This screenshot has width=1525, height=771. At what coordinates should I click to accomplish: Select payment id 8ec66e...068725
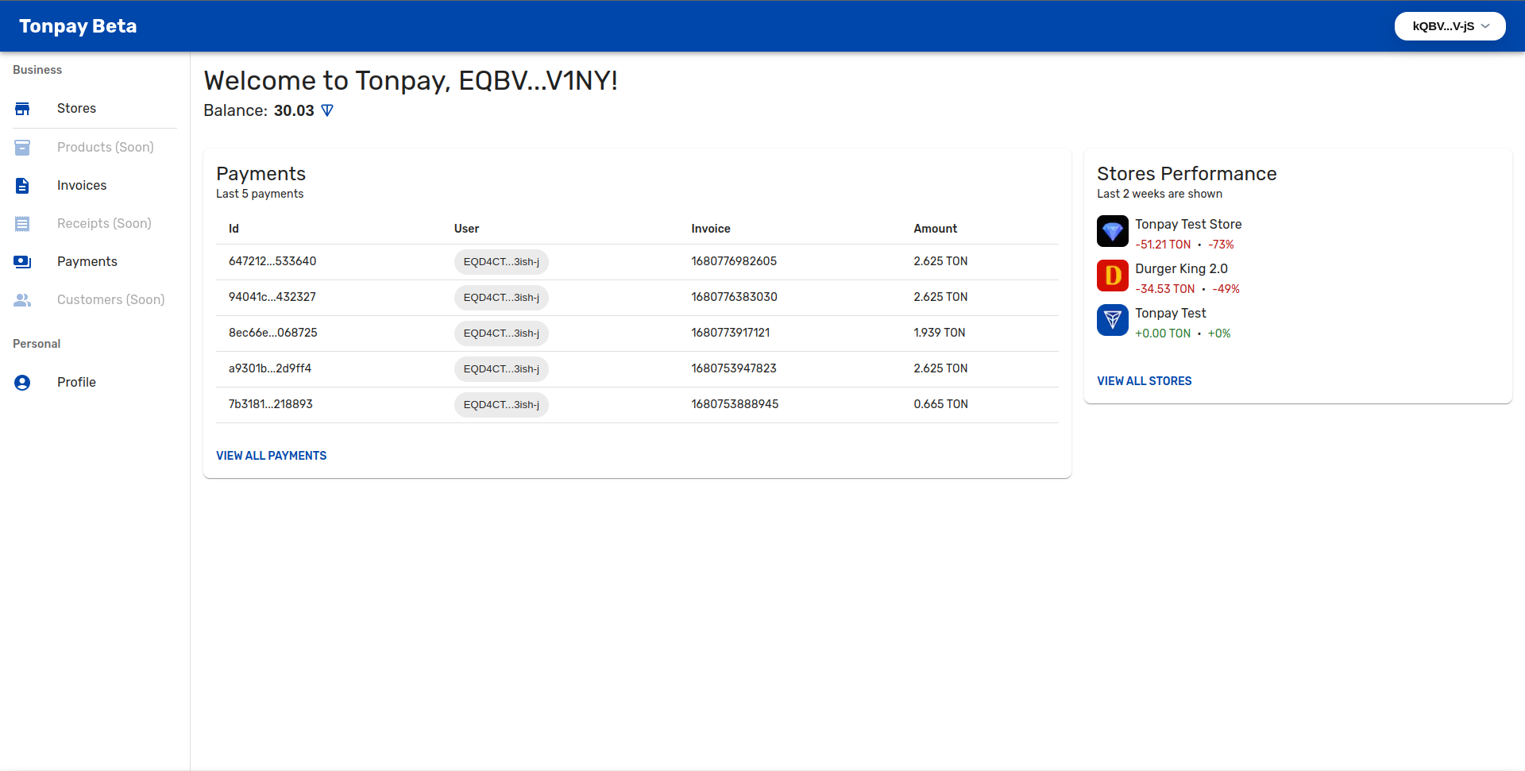[273, 333]
